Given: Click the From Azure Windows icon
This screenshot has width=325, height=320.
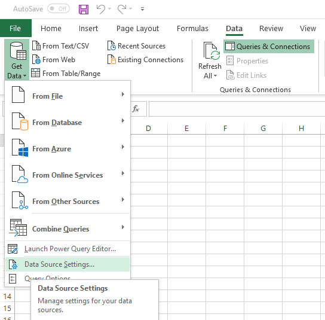Looking at the screenshot, I should pos(20,148).
